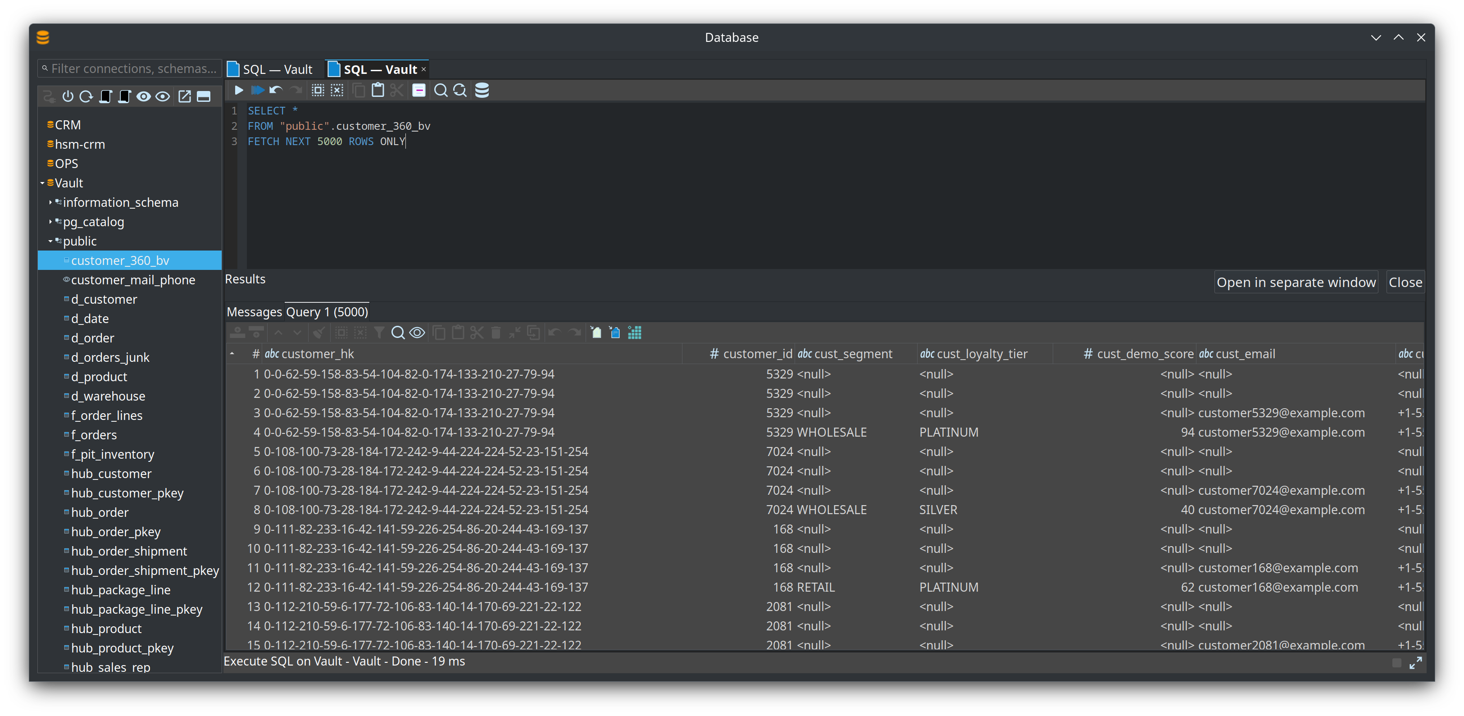1464x716 pixels.
Task: Click add row icon in results toolbar
Action: coord(237,333)
